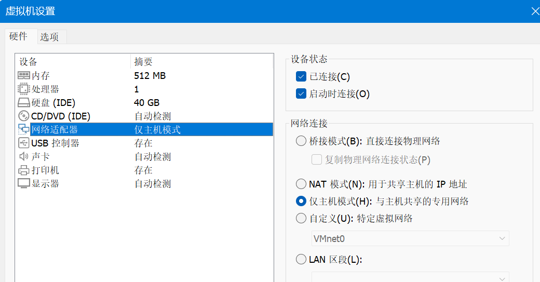
Task: Expand the LAN segment dropdown below
Action: (x=410, y=277)
